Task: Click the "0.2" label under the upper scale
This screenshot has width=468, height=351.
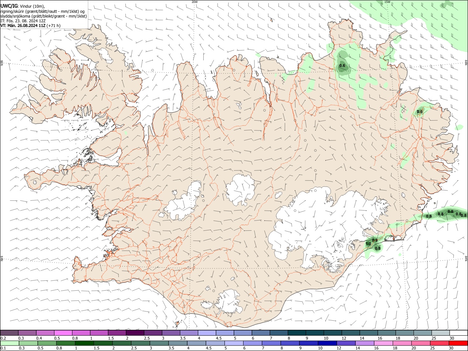Action: click(x=3, y=338)
